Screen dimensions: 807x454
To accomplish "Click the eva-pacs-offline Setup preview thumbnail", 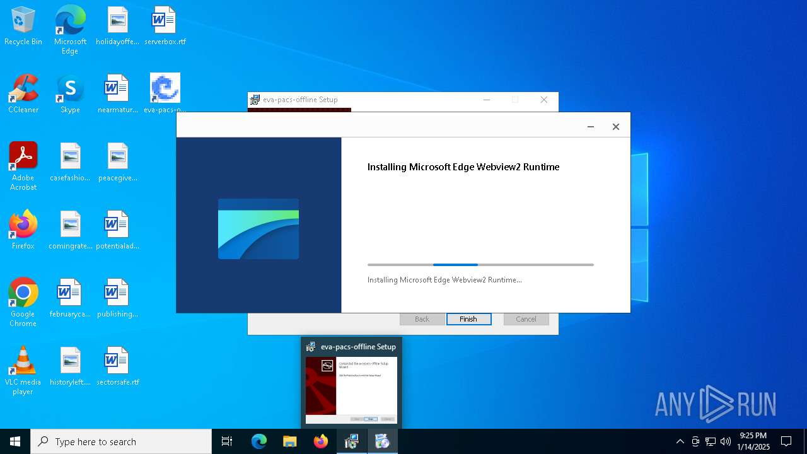I will point(351,390).
